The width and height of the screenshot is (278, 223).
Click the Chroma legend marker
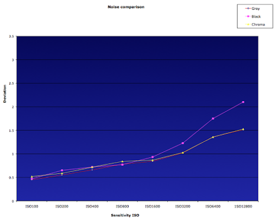click(248, 24)
